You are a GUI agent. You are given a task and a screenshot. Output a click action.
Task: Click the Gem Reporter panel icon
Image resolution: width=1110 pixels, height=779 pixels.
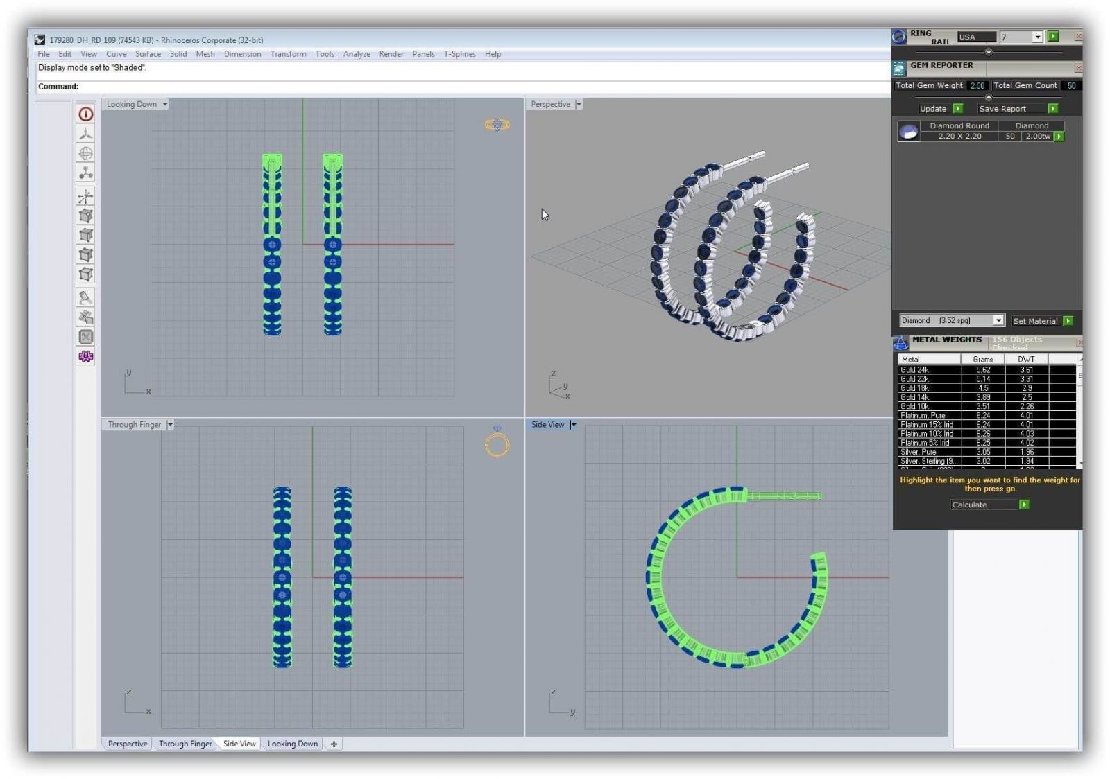(x=899, y=68)
